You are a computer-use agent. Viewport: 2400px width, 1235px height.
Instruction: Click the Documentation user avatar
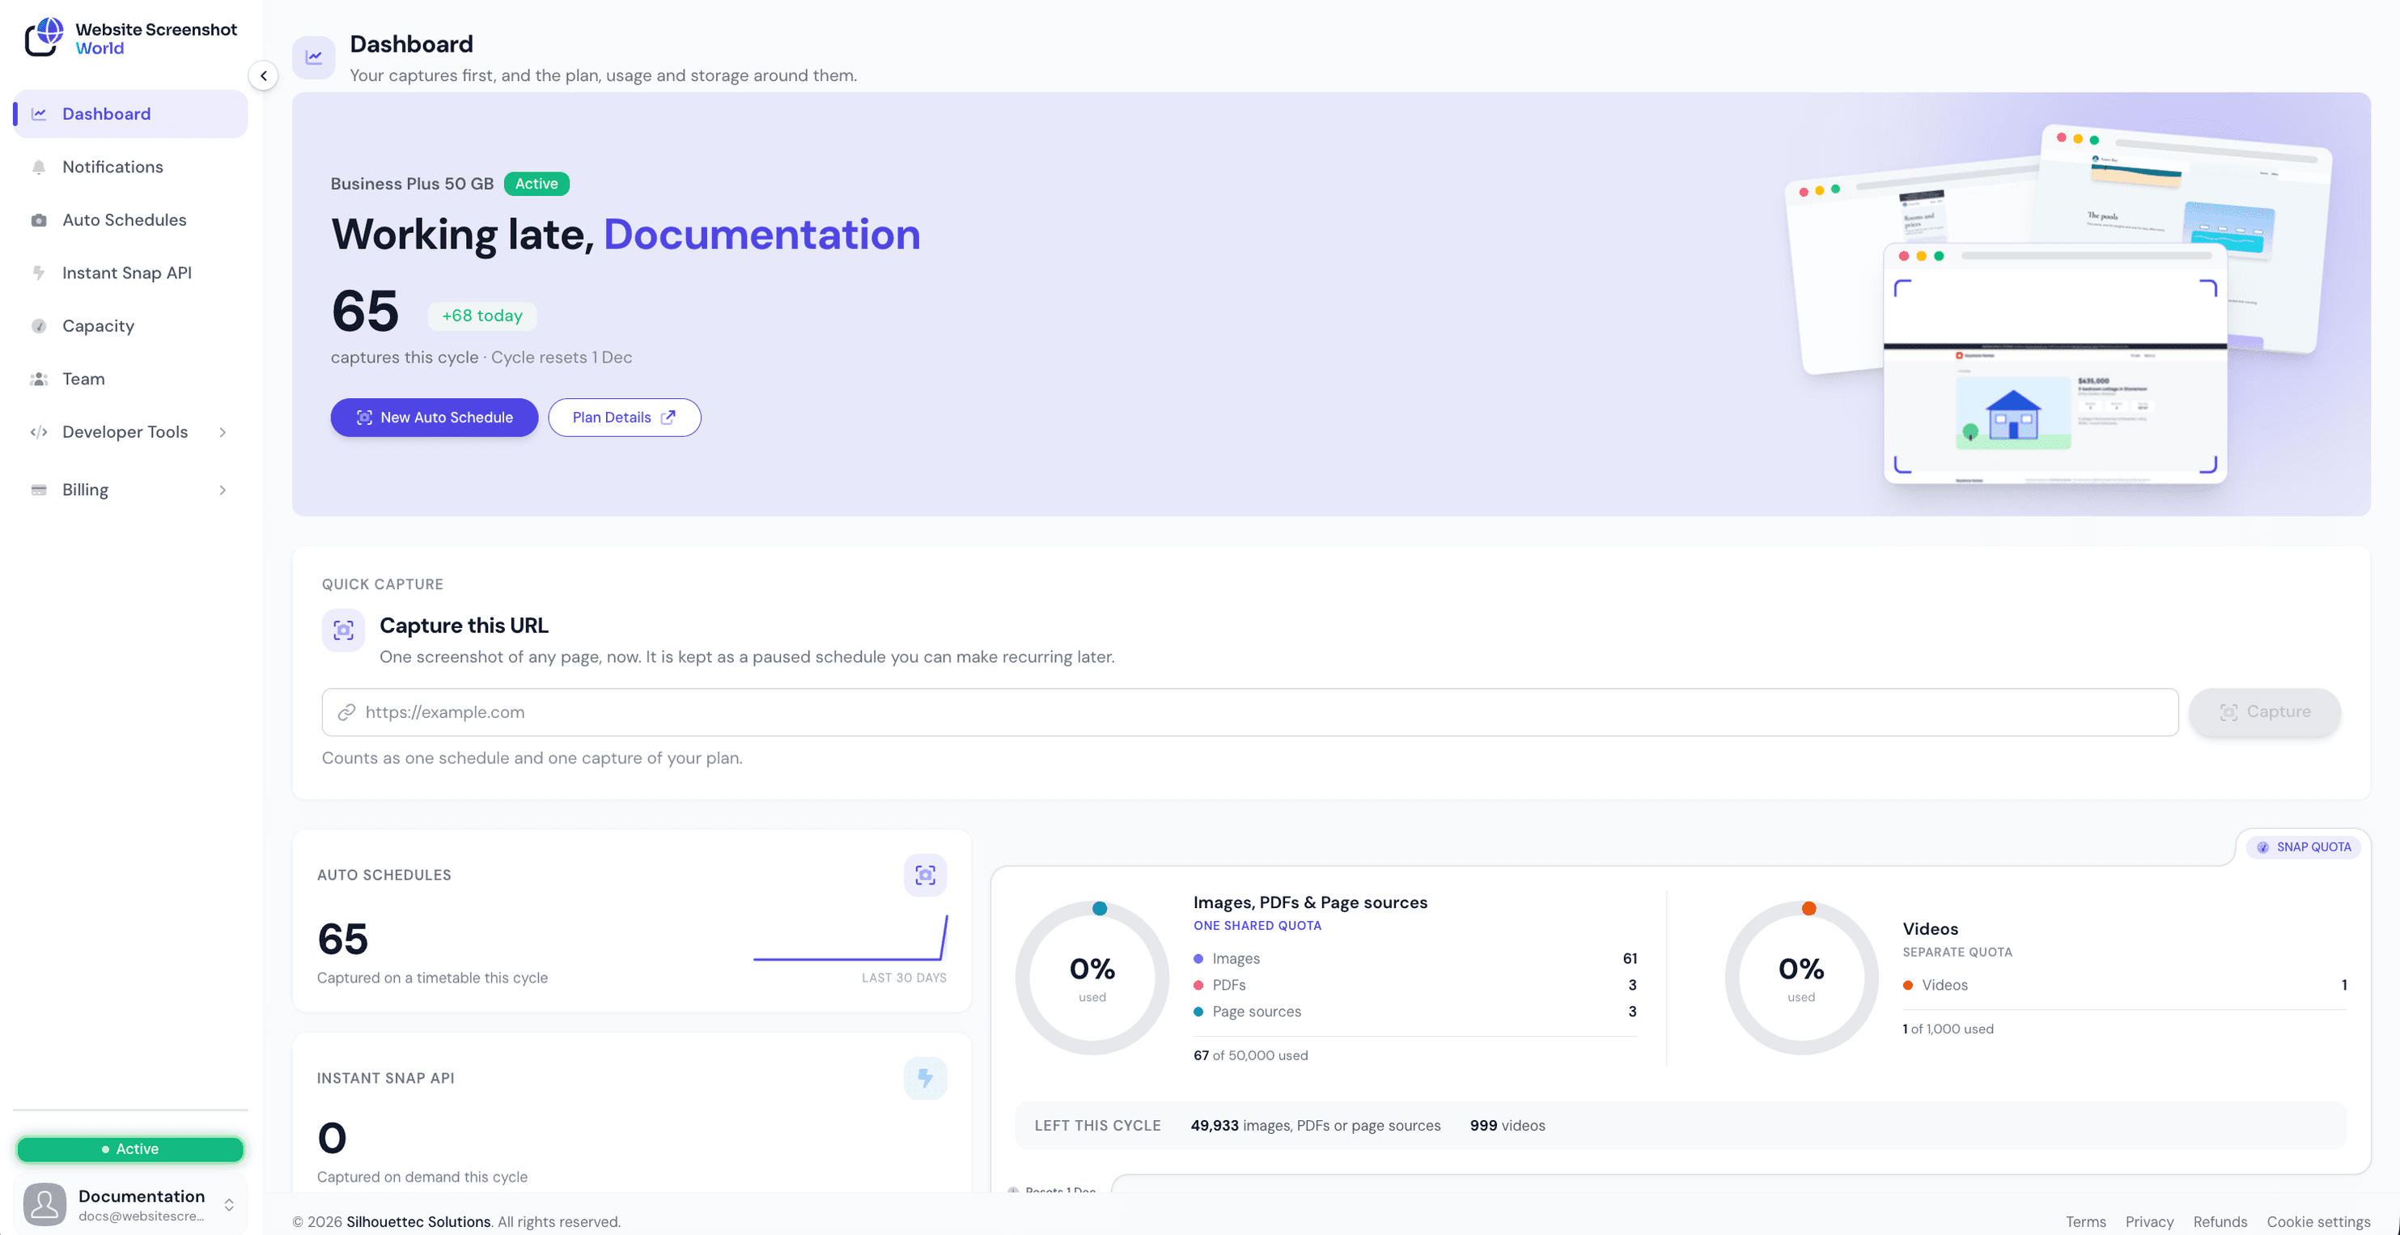[45, 1204]
